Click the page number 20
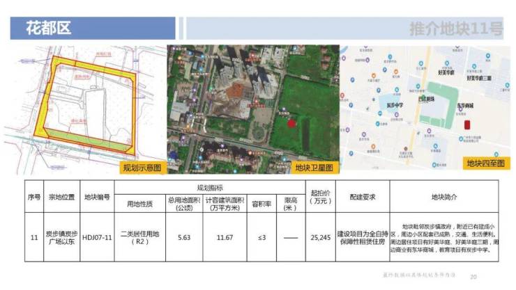 pyautogui.click(x=473, y=277)
